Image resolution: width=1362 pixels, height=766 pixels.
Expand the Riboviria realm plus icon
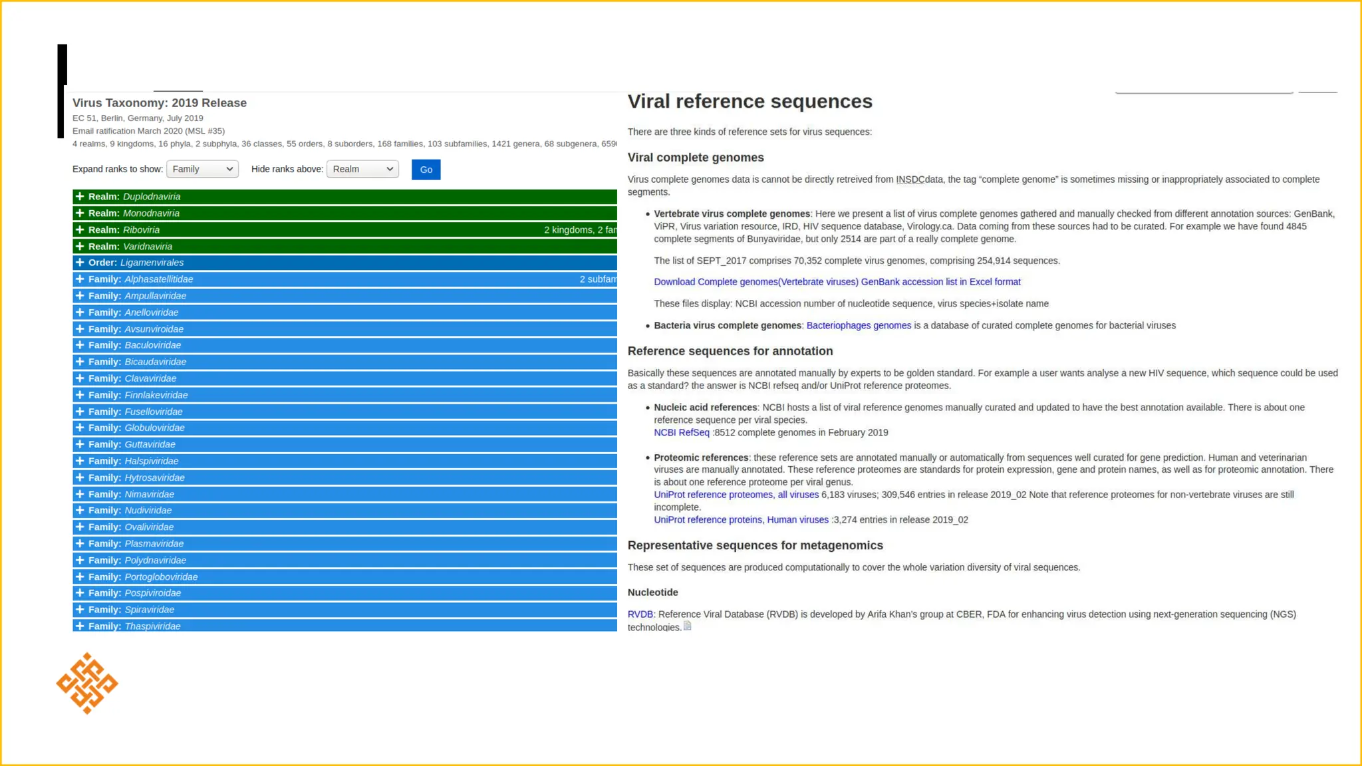click(x=80, y=230)
